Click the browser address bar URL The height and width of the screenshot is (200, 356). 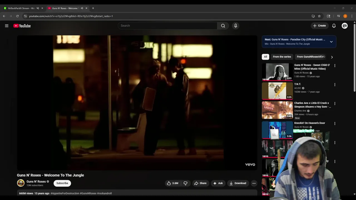pos(71,16)
